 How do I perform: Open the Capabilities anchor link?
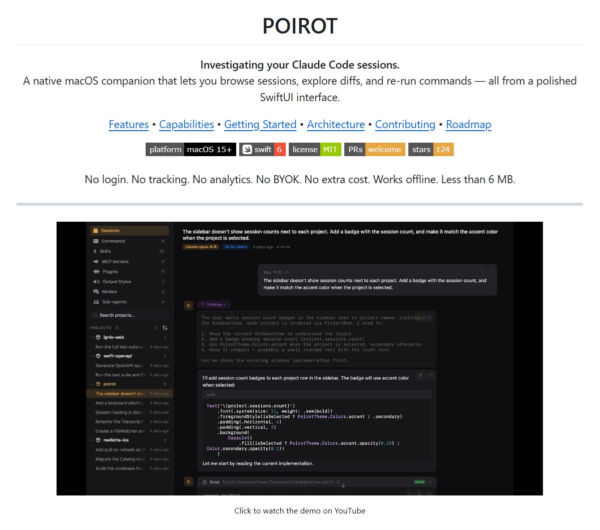point(186,125)
